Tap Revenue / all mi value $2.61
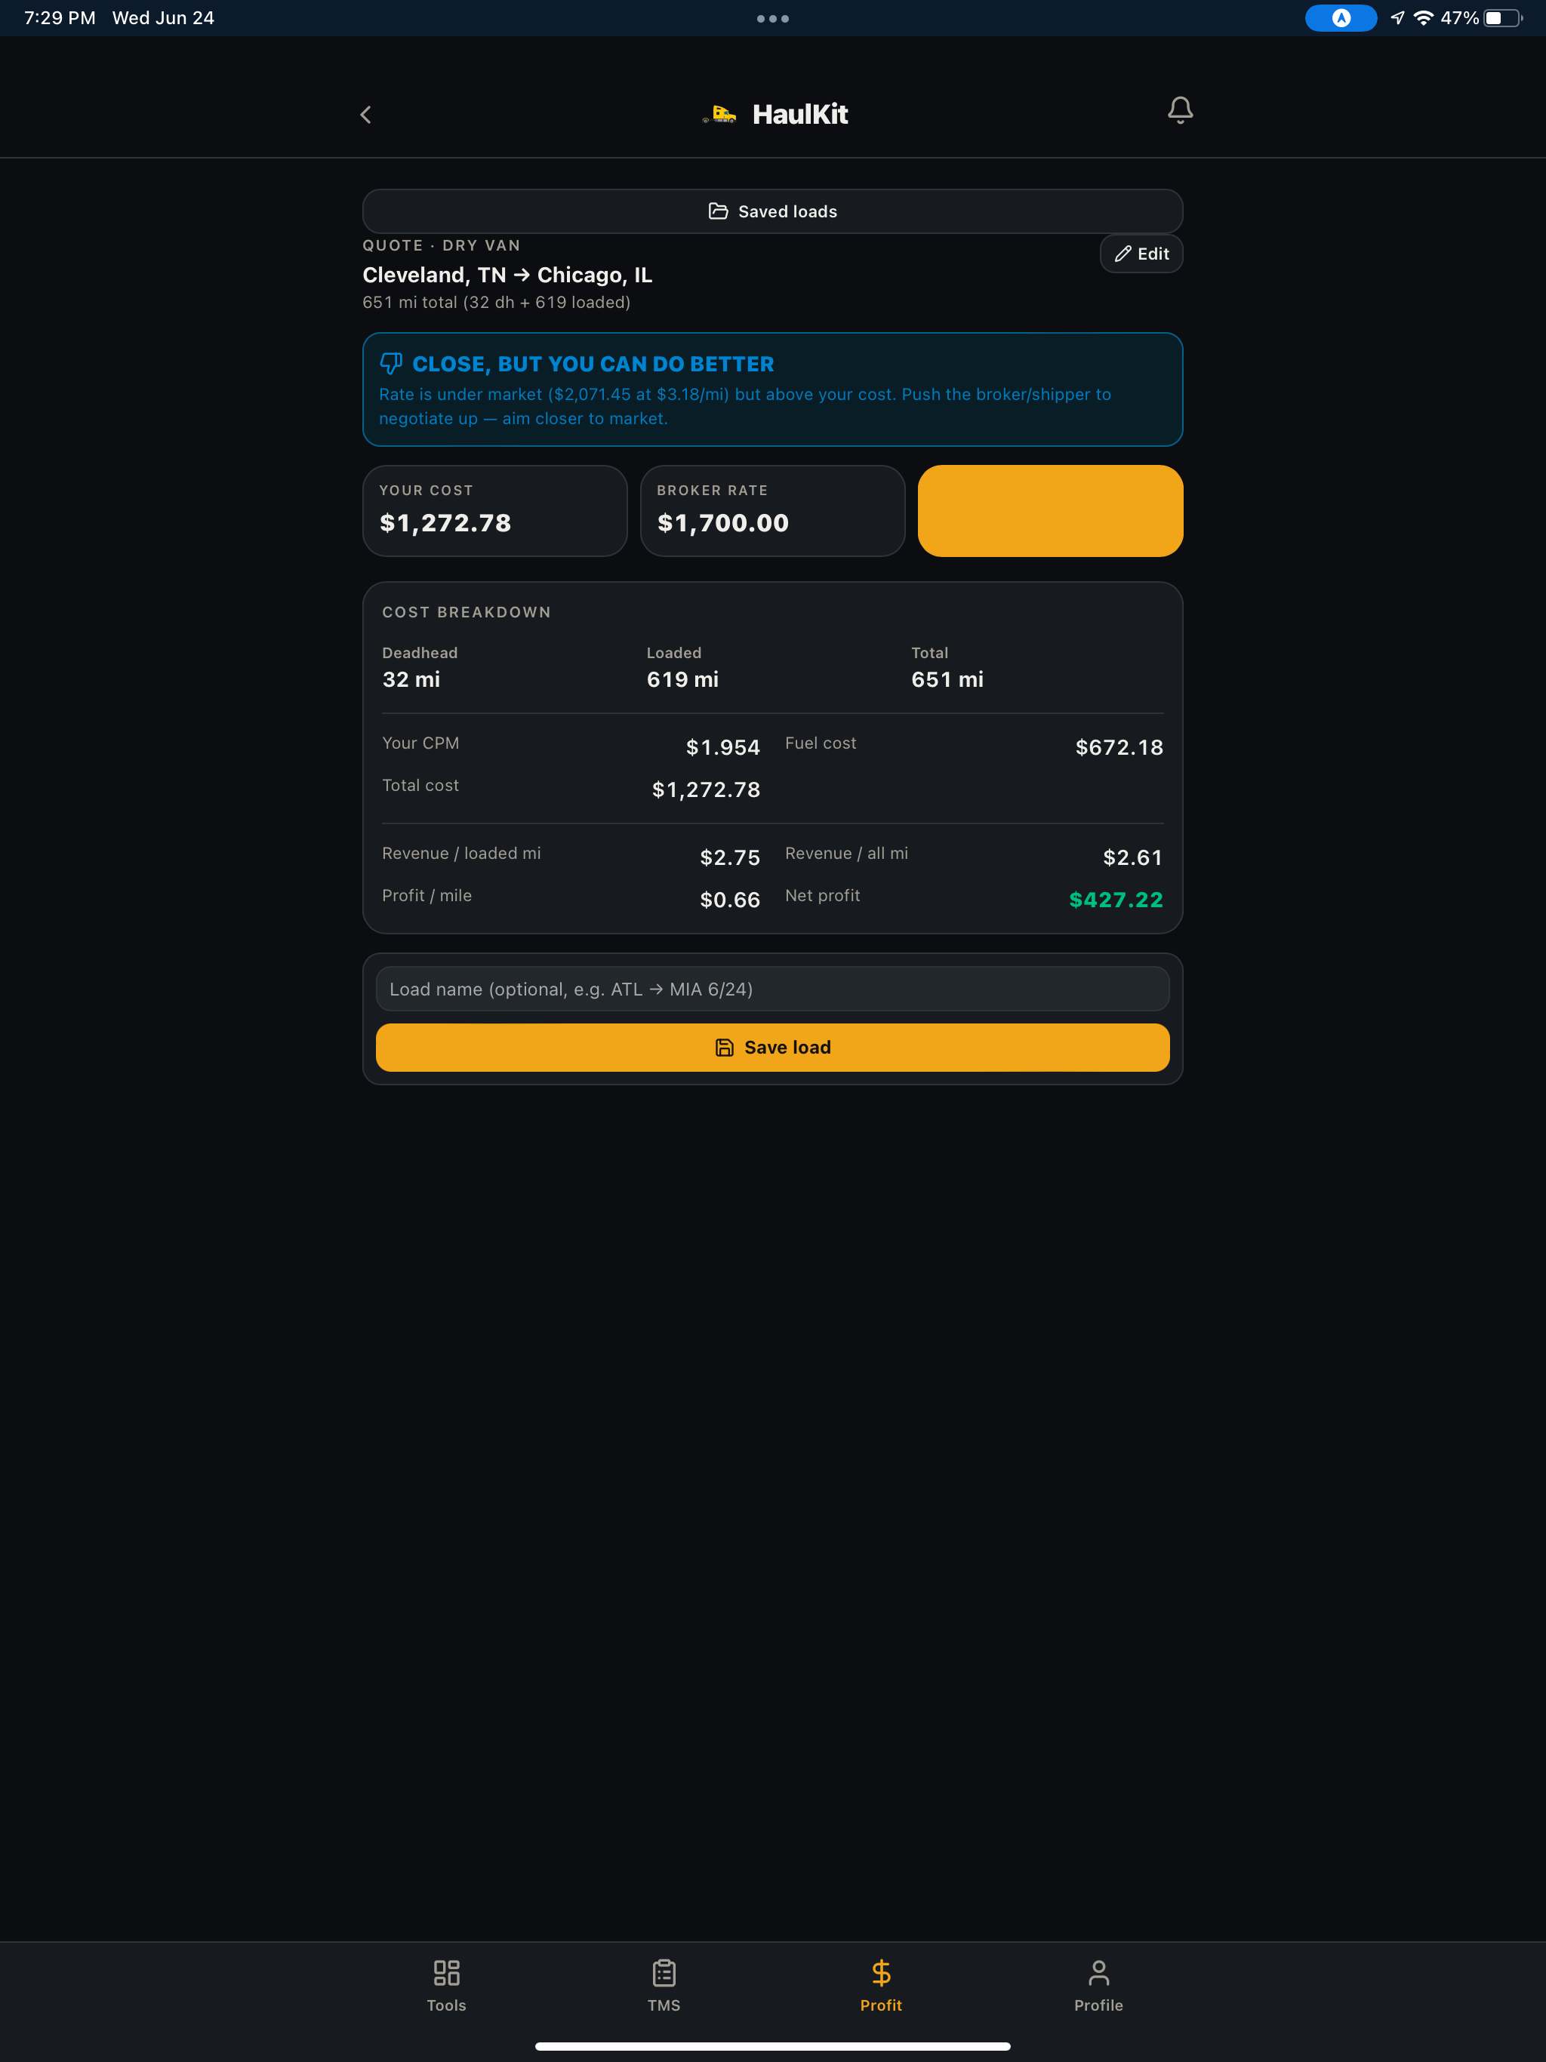The image size is (1546, 2062). 1133,857
